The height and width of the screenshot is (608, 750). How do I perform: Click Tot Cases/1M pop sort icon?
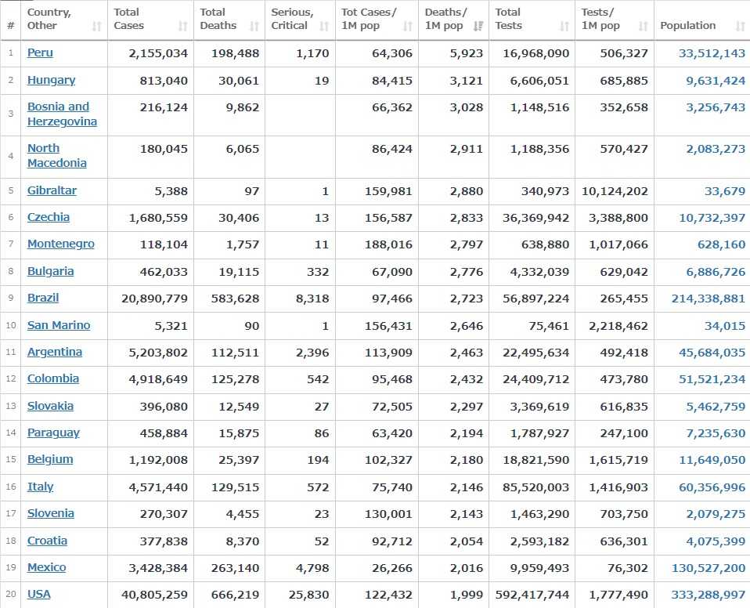(408, 27)
